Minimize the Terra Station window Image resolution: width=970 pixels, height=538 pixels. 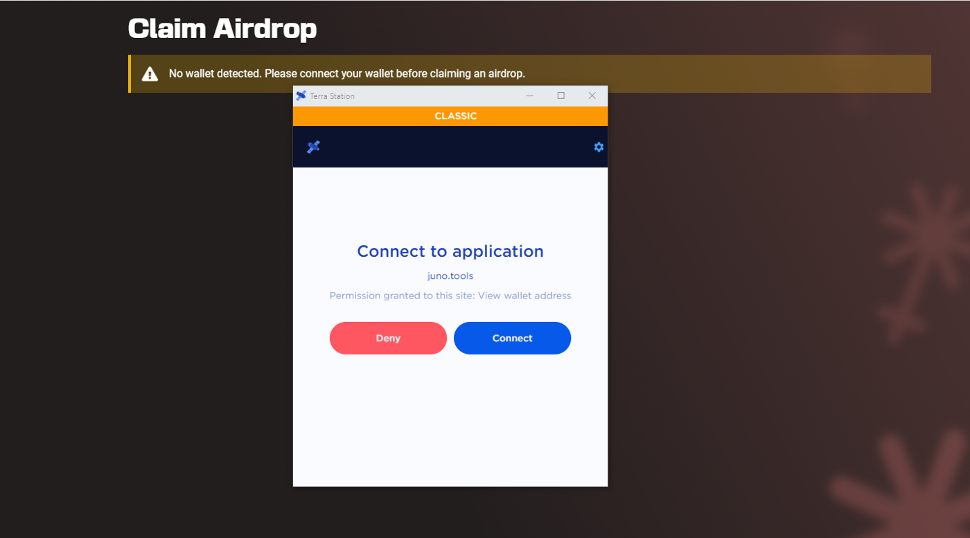click(x=529, y=96)
